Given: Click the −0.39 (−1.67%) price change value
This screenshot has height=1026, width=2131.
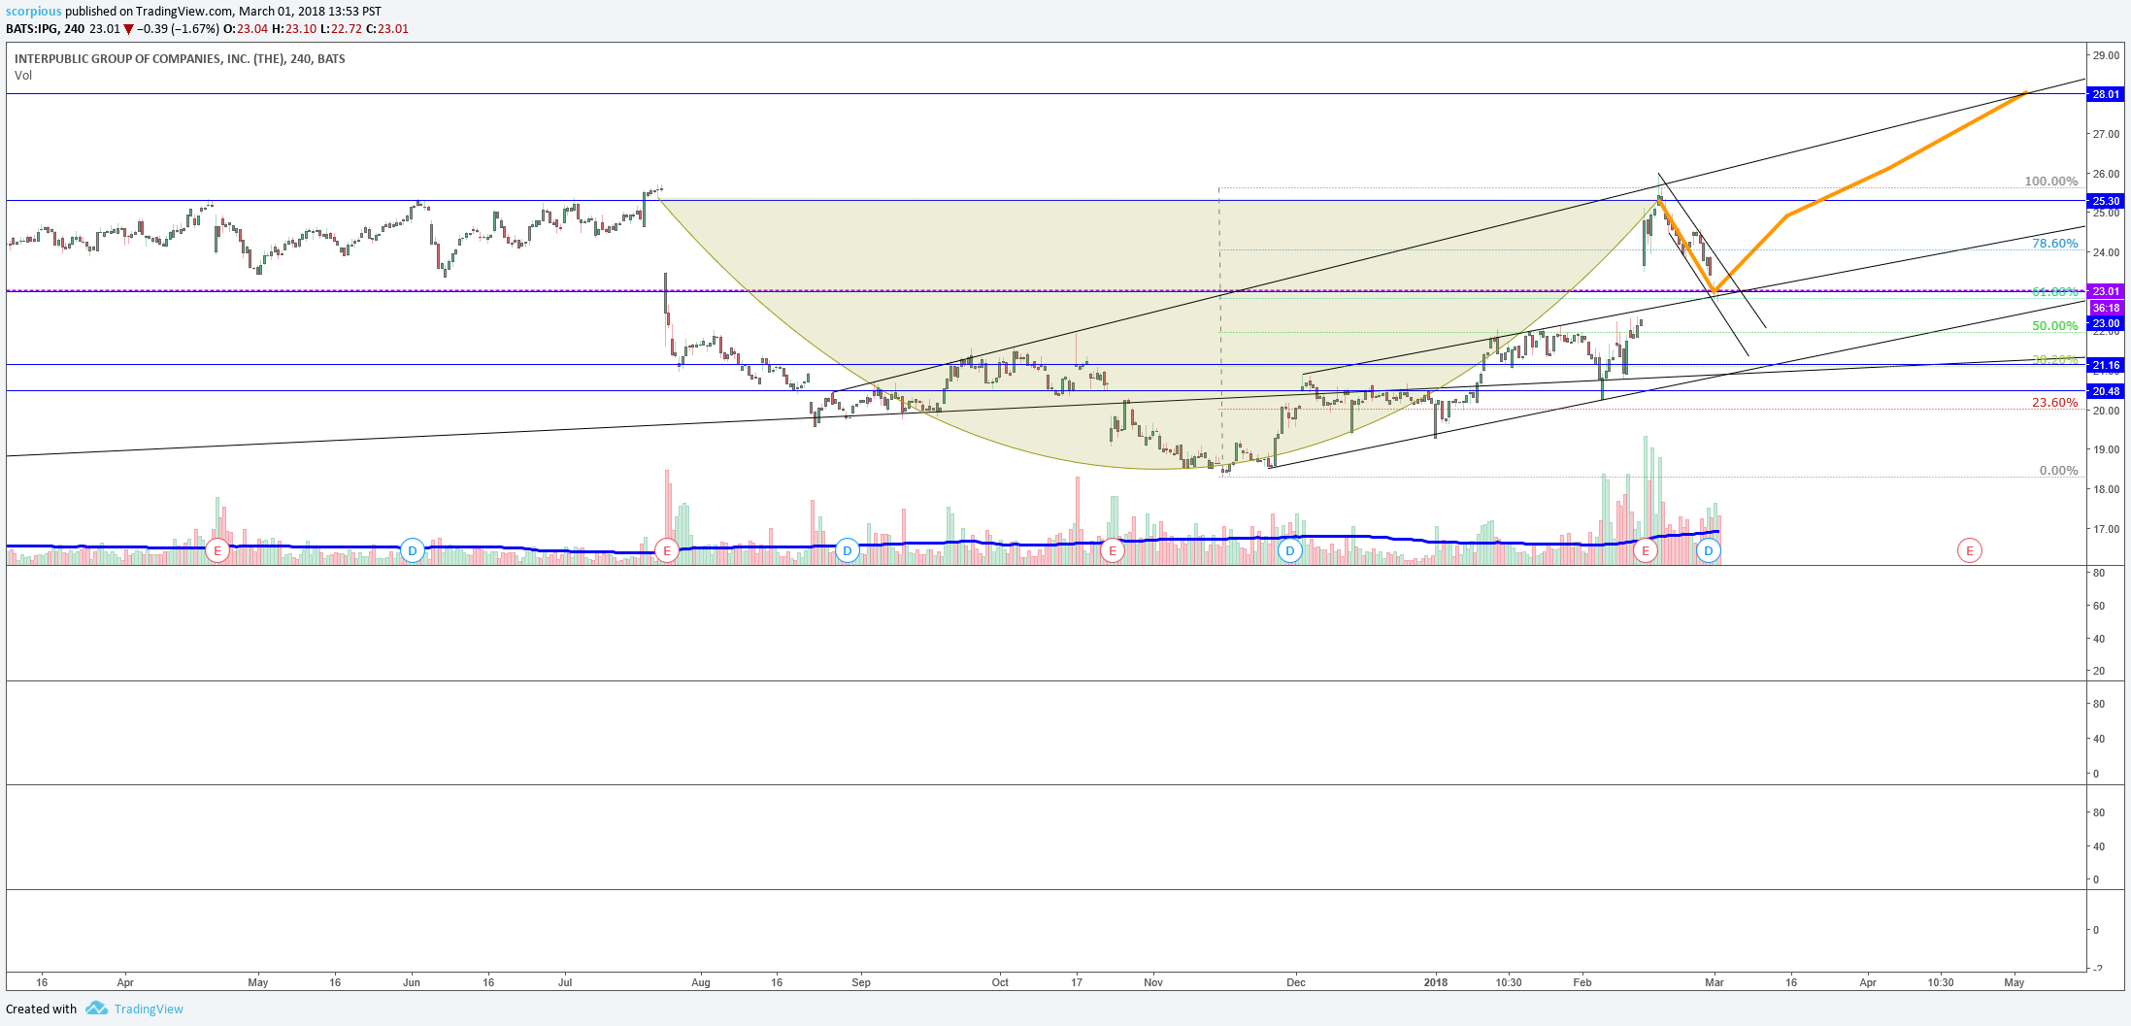Looking at the screenshot, I should [178, 29].
